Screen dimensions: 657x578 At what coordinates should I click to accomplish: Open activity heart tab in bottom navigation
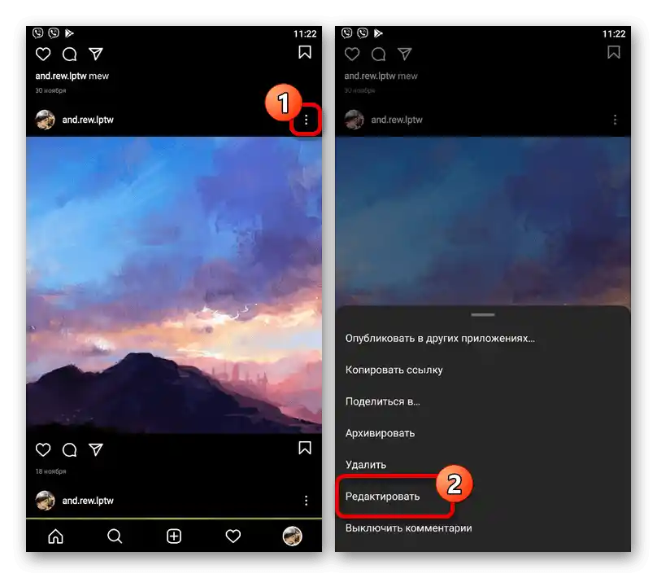(233, 536)
